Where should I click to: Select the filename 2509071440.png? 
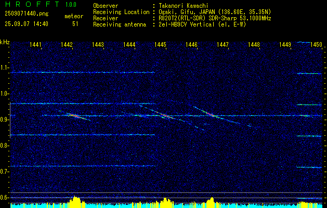(x=27, y=14)
